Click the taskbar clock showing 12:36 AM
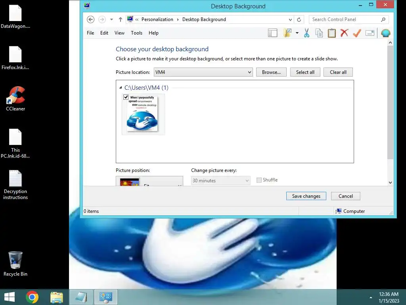This screenshot has height=305, width=406. click(x=389, y=297)
